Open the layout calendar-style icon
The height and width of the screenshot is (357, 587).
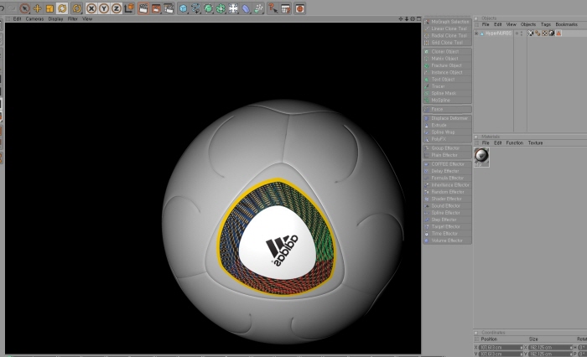[286, 8]
